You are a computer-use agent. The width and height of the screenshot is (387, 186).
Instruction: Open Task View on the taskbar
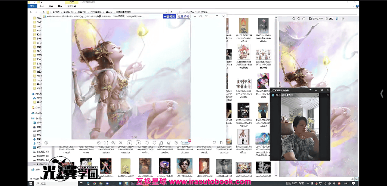[x=82, y=183]
